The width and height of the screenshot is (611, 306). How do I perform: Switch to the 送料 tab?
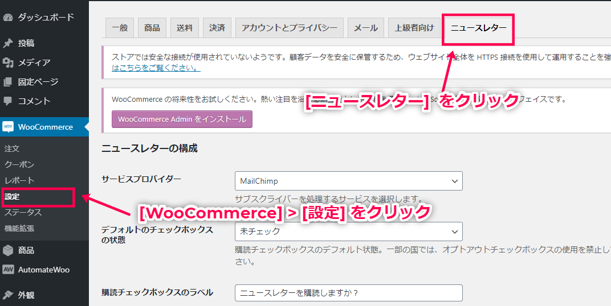(185, 28)
